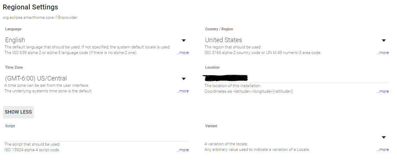Open the ...more link under Language
397x161 pixels.
[x=183, y=53]
